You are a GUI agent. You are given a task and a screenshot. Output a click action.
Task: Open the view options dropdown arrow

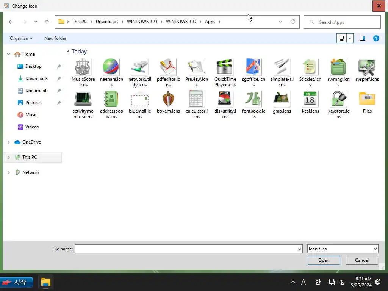point(350,38)
